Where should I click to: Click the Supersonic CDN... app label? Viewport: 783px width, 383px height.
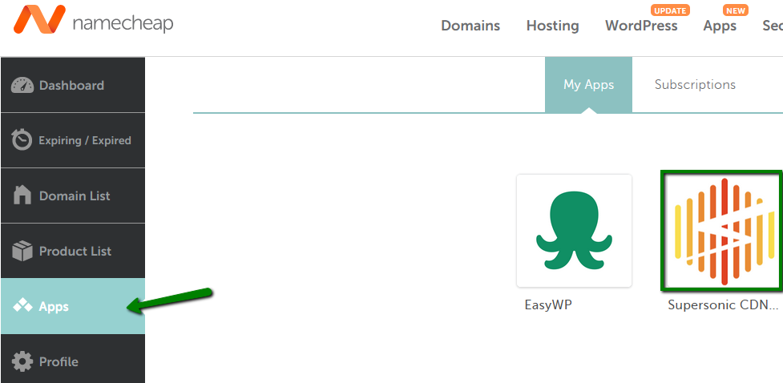[x=723, y=305]
